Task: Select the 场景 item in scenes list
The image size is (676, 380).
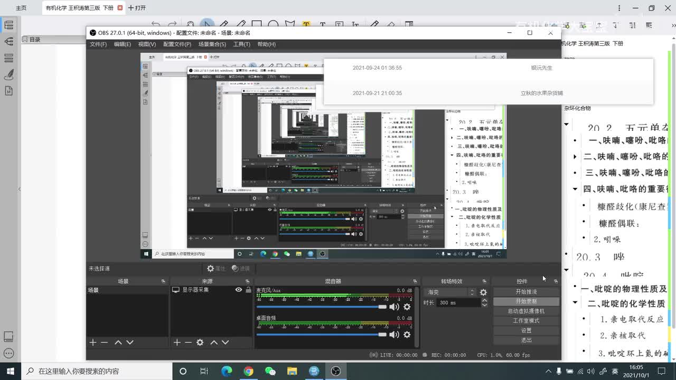Action: click(127, 290)
